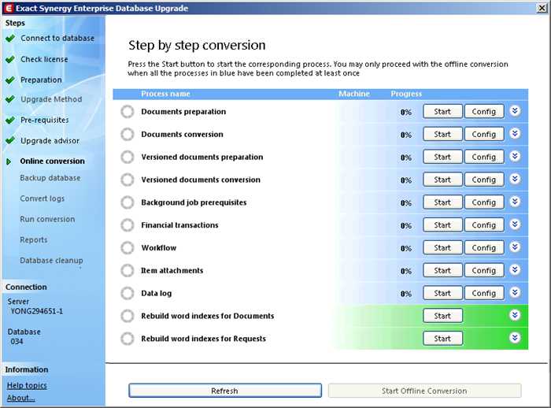Click the status circle for Data log
The height and width of the screenshot is (408, 551).
tap(128, 293)
